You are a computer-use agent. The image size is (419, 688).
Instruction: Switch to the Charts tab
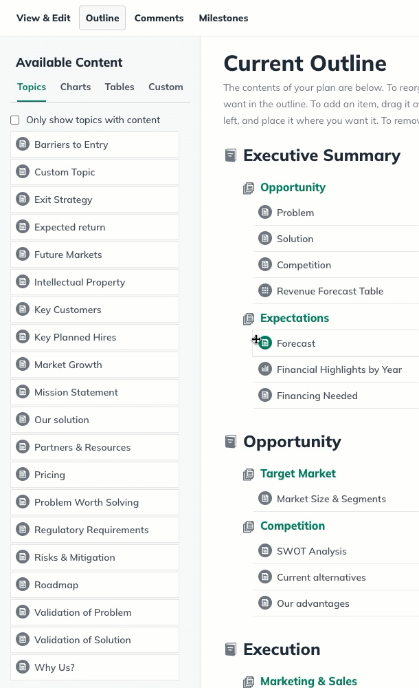[76, 87]
